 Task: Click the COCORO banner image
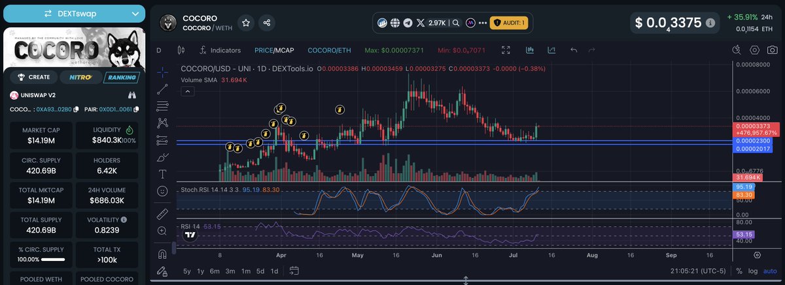coord(73,48)
